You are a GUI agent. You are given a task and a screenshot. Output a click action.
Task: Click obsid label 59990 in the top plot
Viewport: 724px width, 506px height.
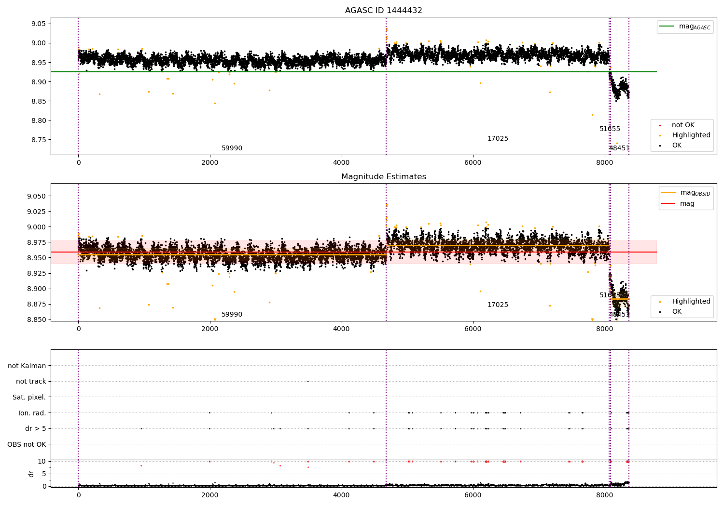(x=232, y=148)
